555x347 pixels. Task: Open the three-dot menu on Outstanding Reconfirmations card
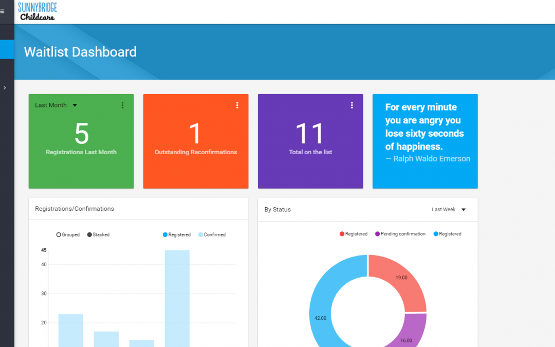pos(237,105)
